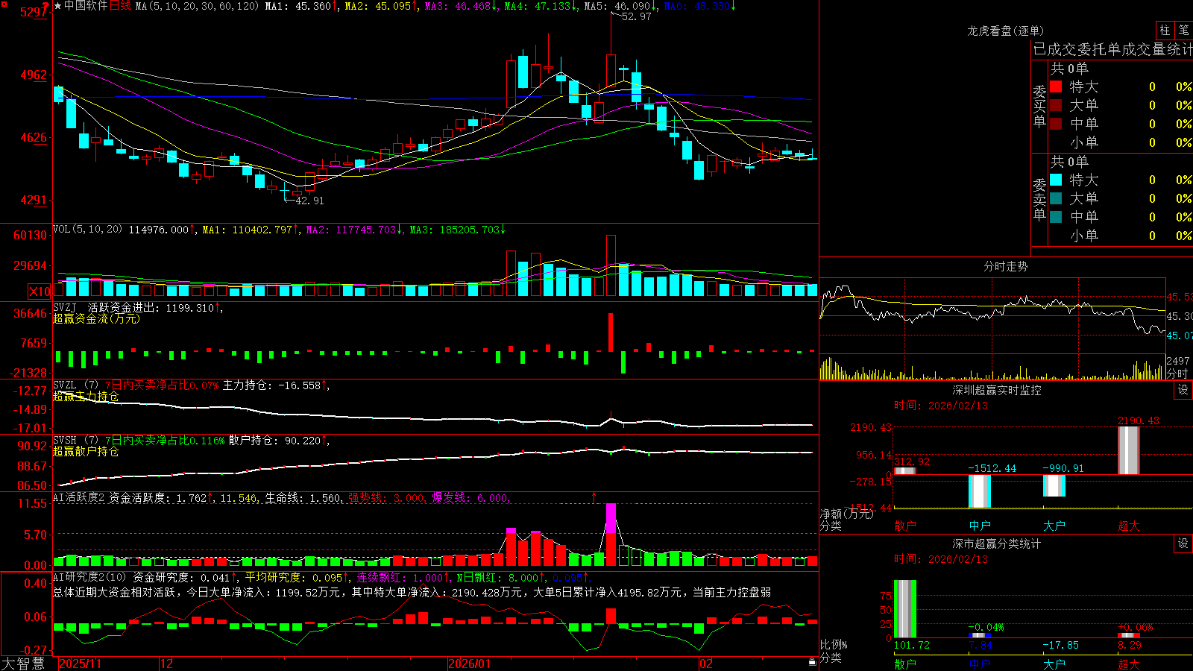Click the 爆发线: 6.000 label
1193x671 pixels.
pyautogui.click(x=469, y=498)
